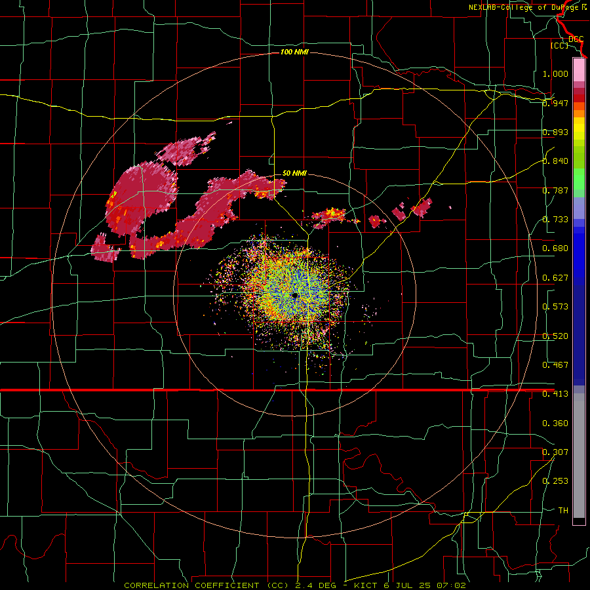This screenshot has width=590, height=590.
Task: Click the 0.627 scale value
Action: (555, 278)
